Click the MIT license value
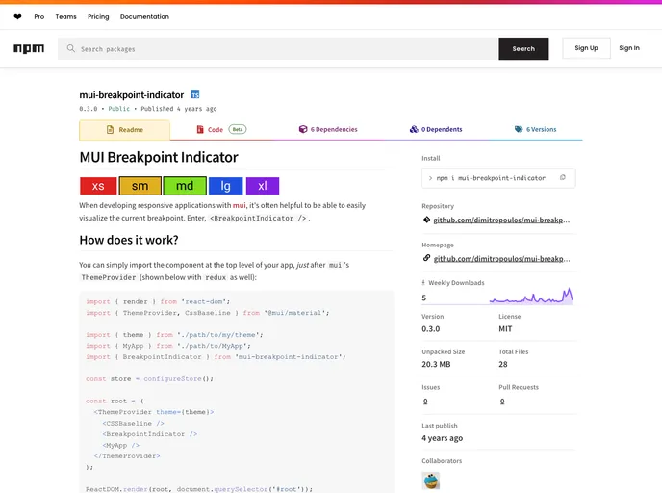This screenshot has height=493, width=662. [505, 329]
